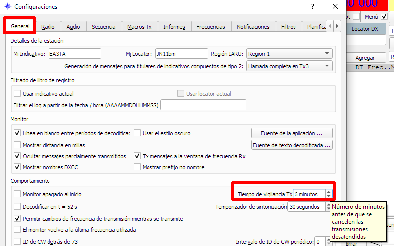The height and width of the screenshot is (246, 394).
Task: Switch to the Frecuencias tab
Action: point(210,27)
